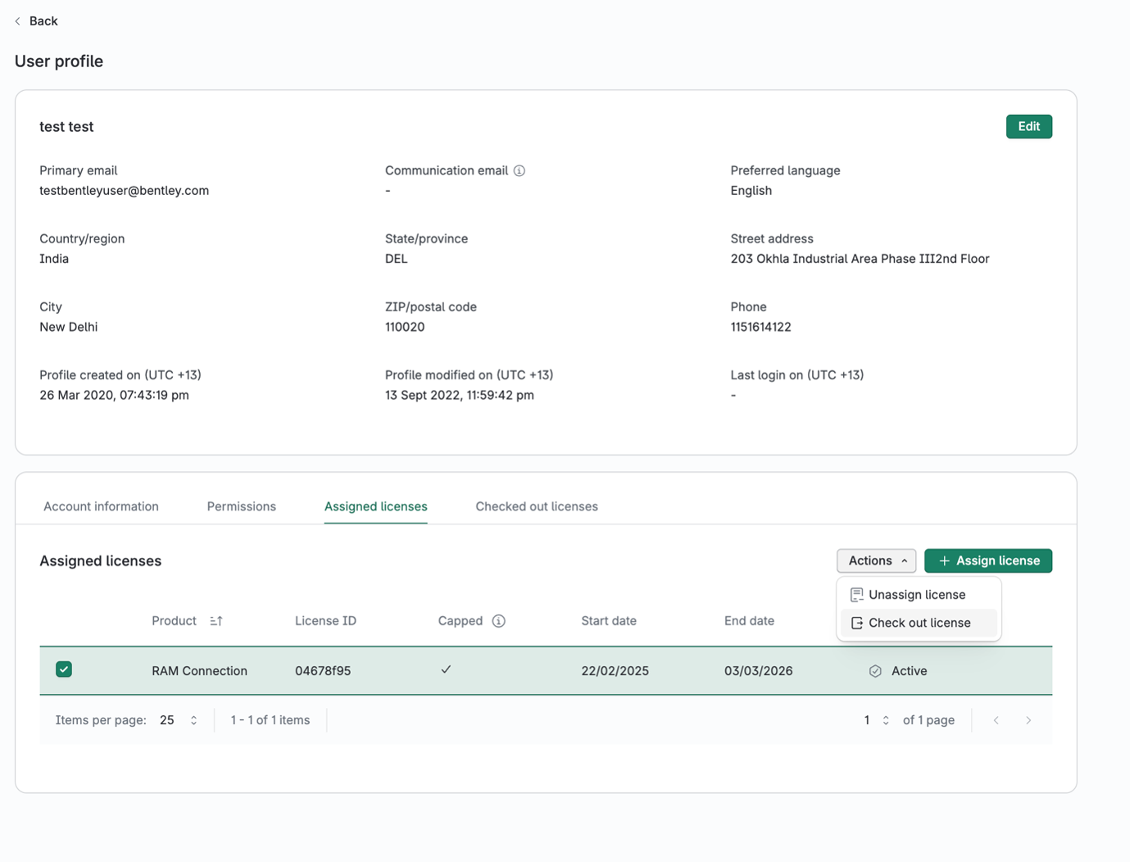
Task: Click the Unassign license icon
Action: click(x=857, y=595)
